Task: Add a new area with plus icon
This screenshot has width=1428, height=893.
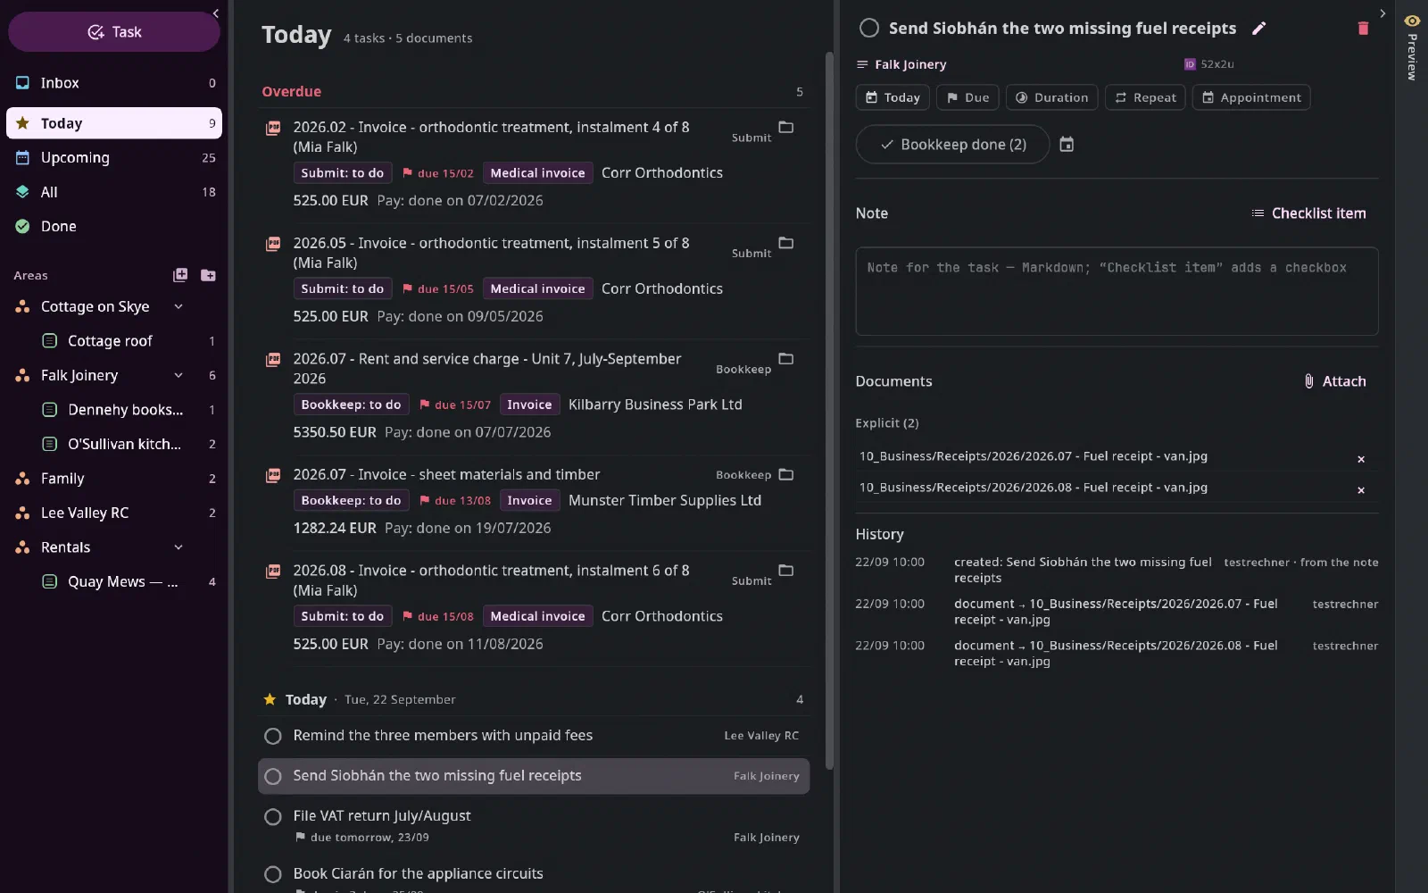Action: coord(180,275)
